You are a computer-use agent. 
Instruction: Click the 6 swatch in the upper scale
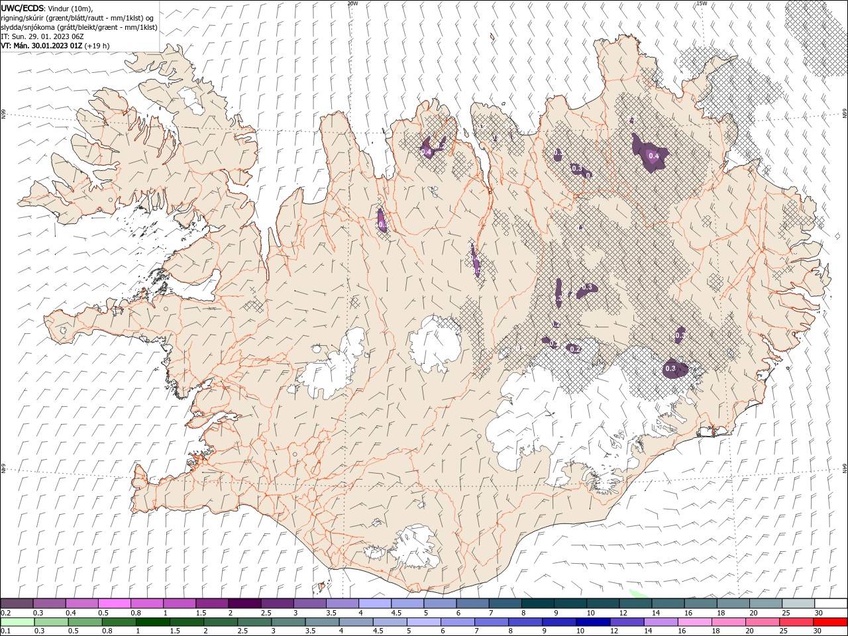tap(472, 603)
